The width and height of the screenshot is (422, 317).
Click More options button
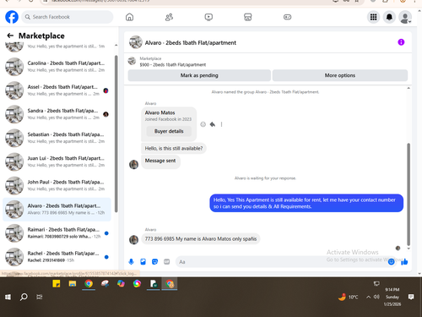click(340, 75)
